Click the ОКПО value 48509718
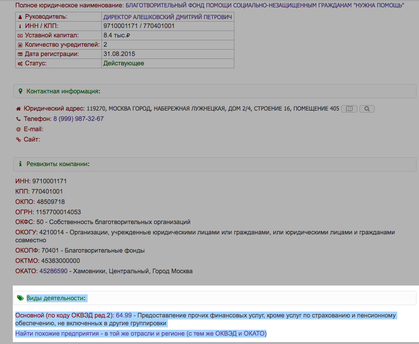The height and width of the screenshot is (344, 419). tap(51, 202)
